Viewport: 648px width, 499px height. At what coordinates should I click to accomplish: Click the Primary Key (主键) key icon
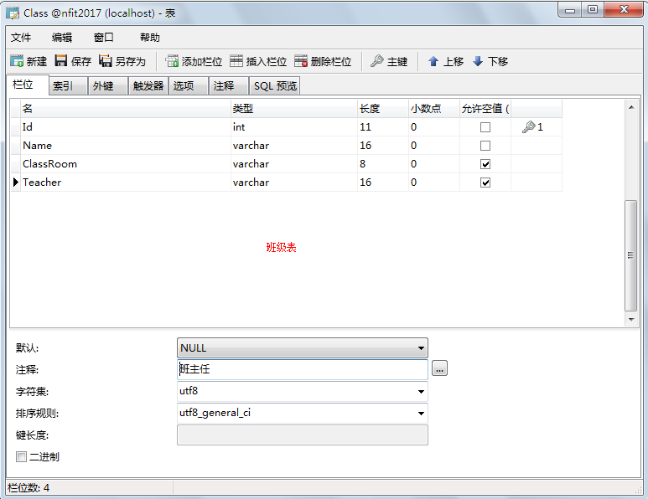click(x=377, y=61)
